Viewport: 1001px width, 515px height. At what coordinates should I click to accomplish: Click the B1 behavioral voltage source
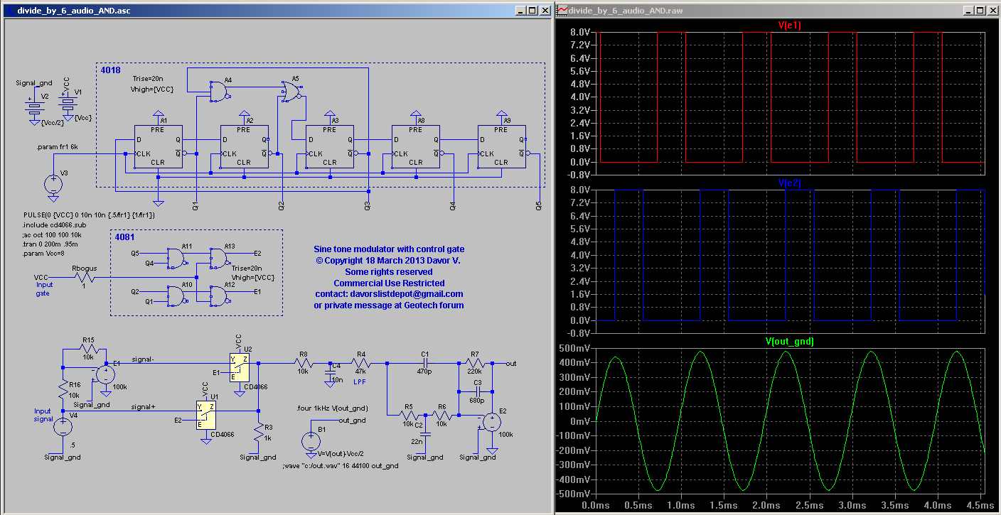pos(311,440)
